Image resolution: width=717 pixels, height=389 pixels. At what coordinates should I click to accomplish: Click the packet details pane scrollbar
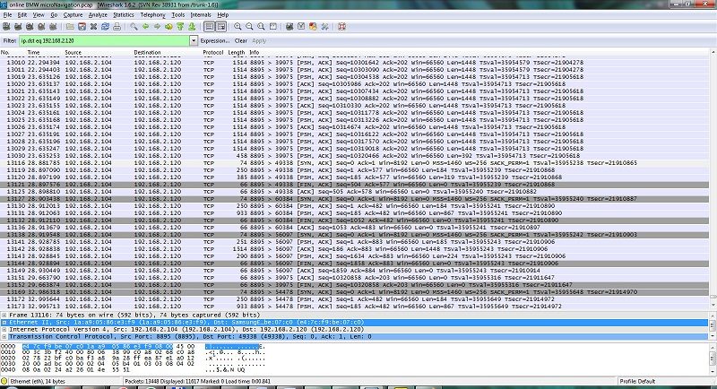713,325
